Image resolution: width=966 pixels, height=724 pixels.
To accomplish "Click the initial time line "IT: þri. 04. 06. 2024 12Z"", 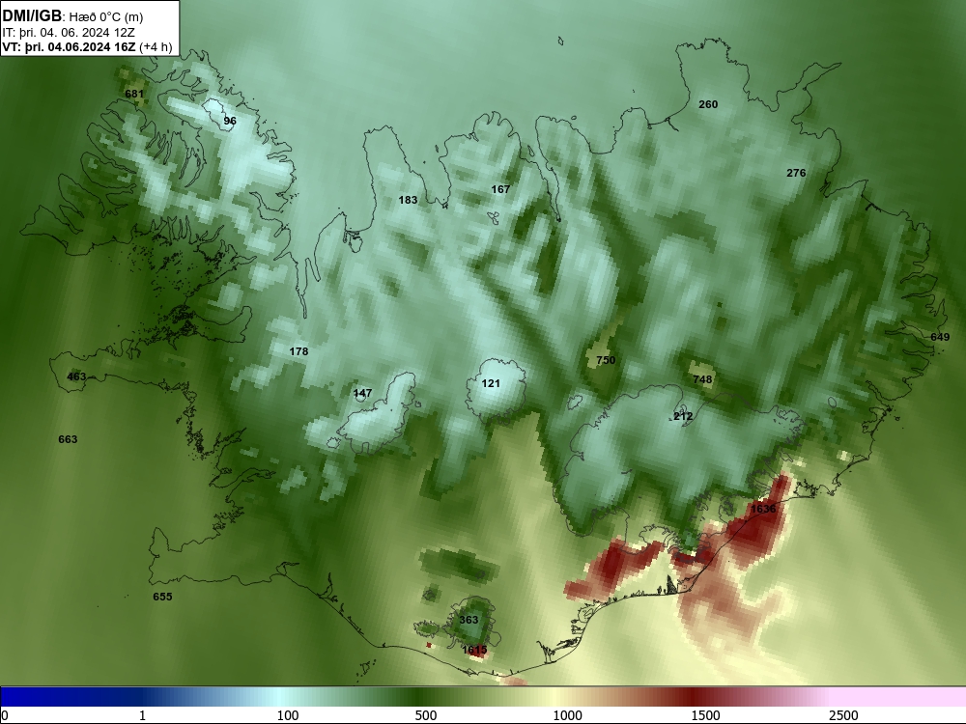I will 69,33.
